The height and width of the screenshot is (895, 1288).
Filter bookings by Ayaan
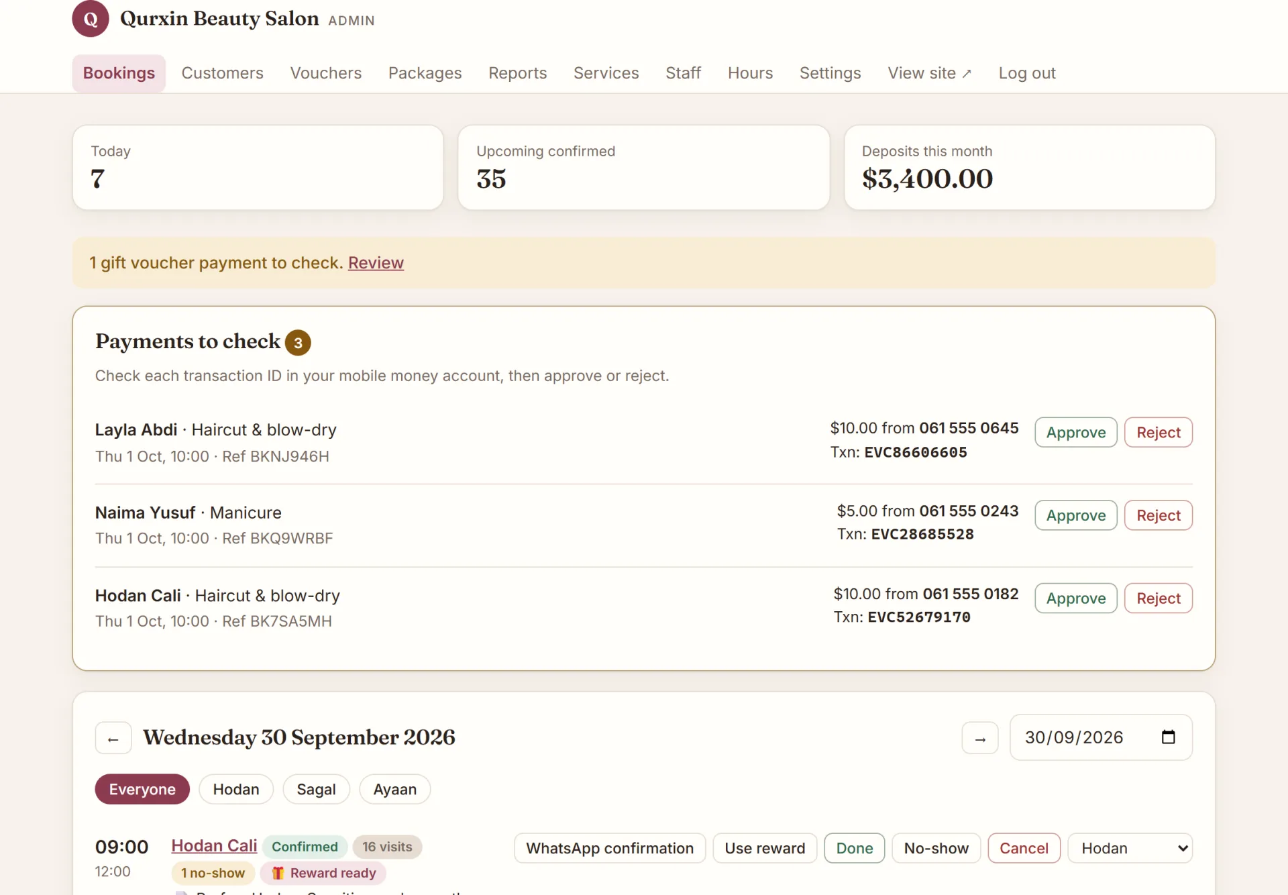tap(394, 790)
